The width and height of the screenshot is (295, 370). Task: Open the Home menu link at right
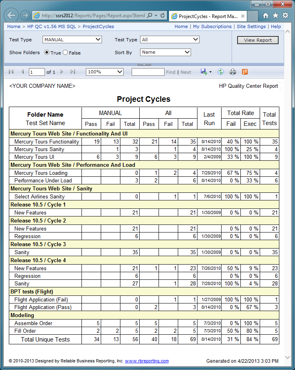click(181, 26)
